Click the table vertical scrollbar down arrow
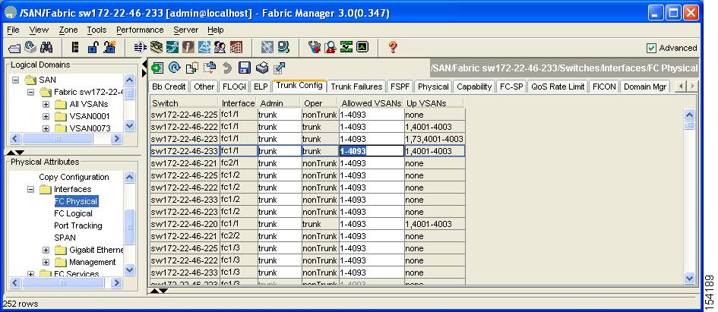This screenshot has height=312, width=718. 689,277
